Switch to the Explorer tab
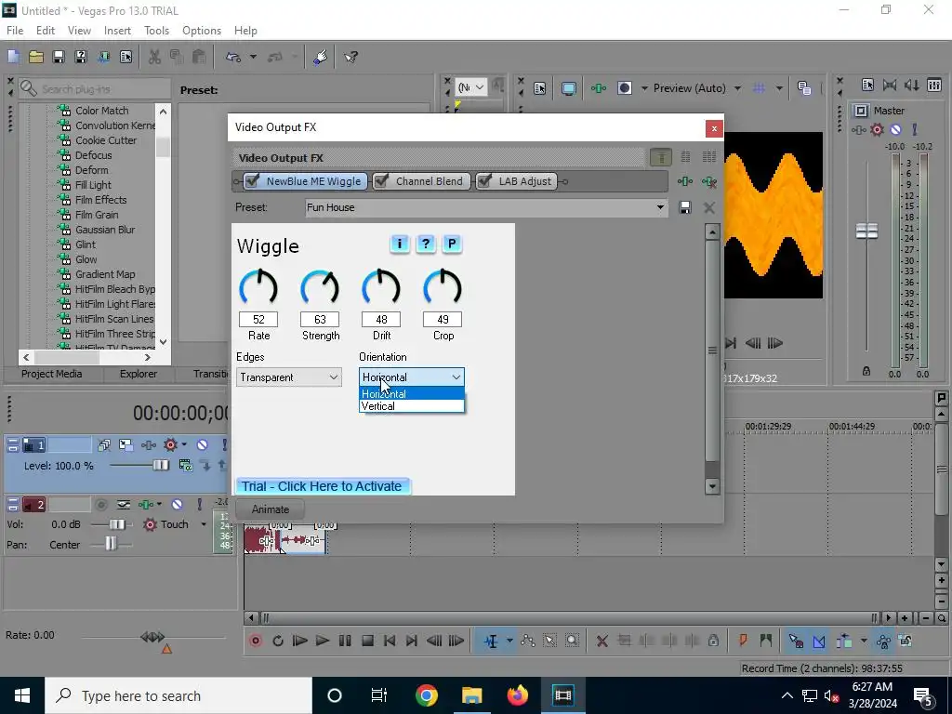 139,374
